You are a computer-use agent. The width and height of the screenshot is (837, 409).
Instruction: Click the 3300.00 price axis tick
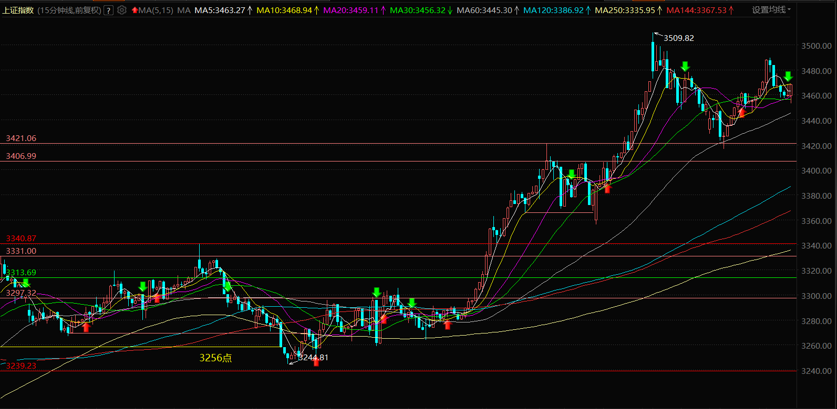tap(817, 296)
